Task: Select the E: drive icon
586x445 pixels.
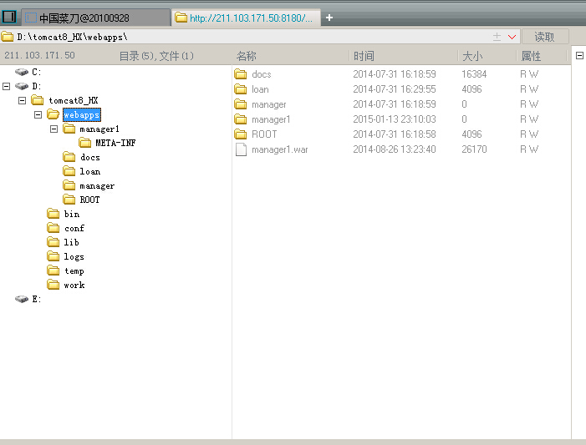Action: coord(22,299)
